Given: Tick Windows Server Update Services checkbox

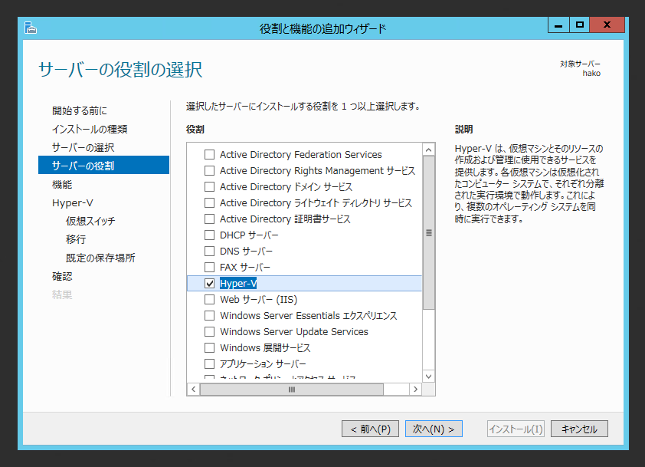Looking at the screenshot, I should click(209, 331).
